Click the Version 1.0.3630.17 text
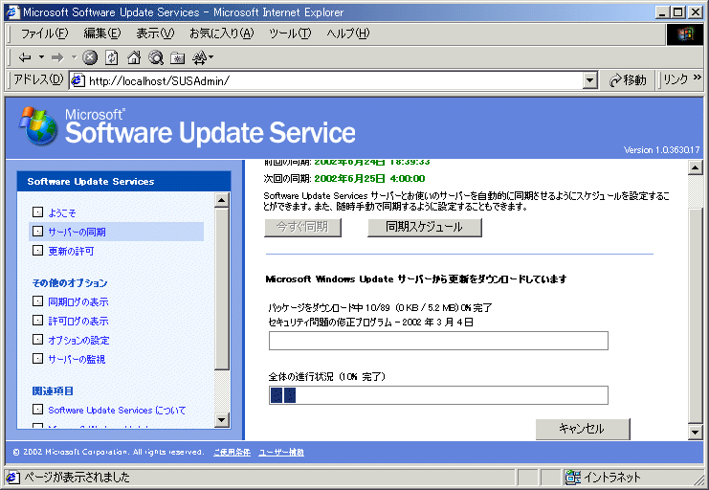This screenshot has width=709, height=490. point(661,149)
